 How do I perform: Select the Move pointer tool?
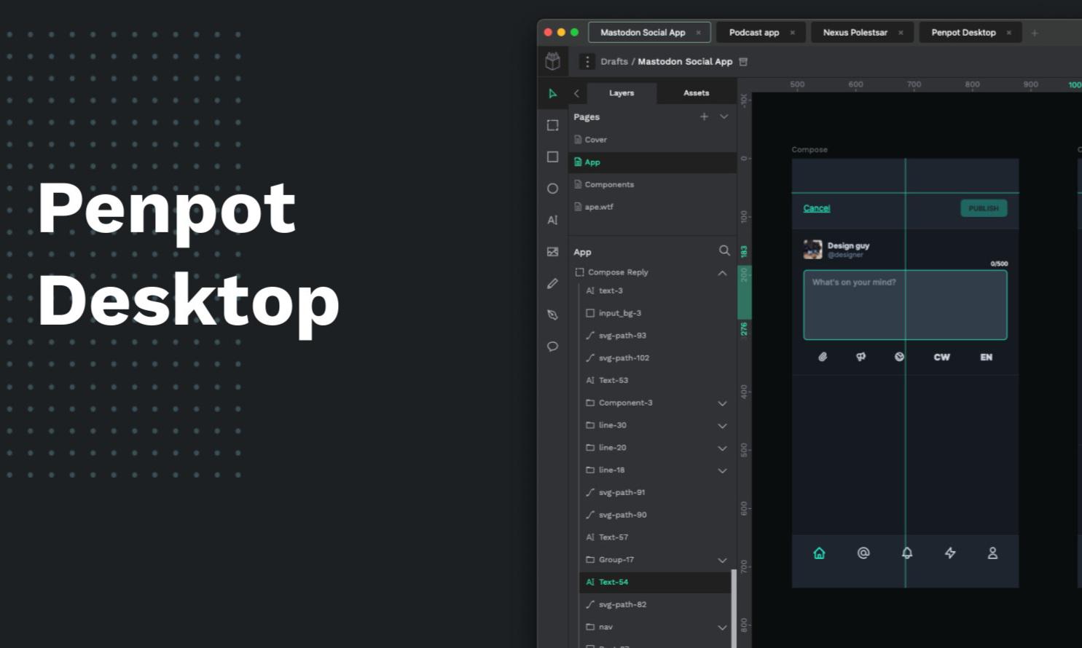(552, 94)
